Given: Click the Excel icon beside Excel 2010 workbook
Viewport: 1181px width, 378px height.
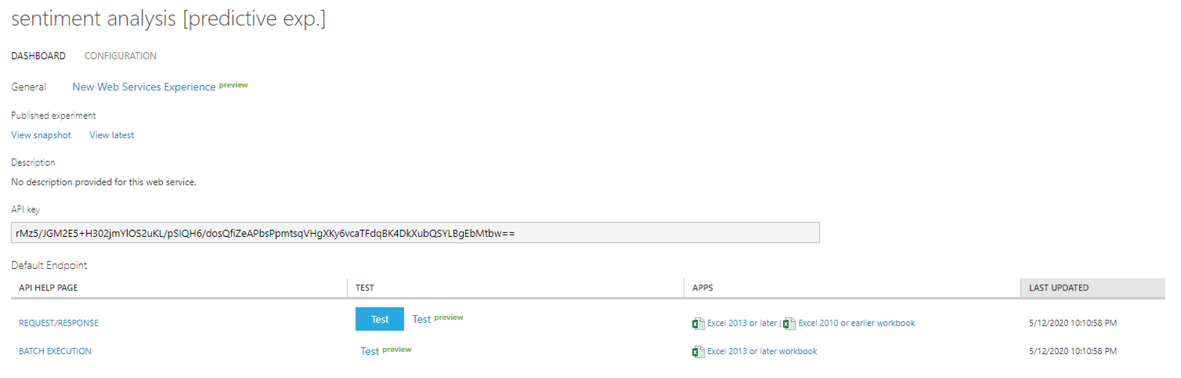Looking at the screenshot, I should pos(789,323).
